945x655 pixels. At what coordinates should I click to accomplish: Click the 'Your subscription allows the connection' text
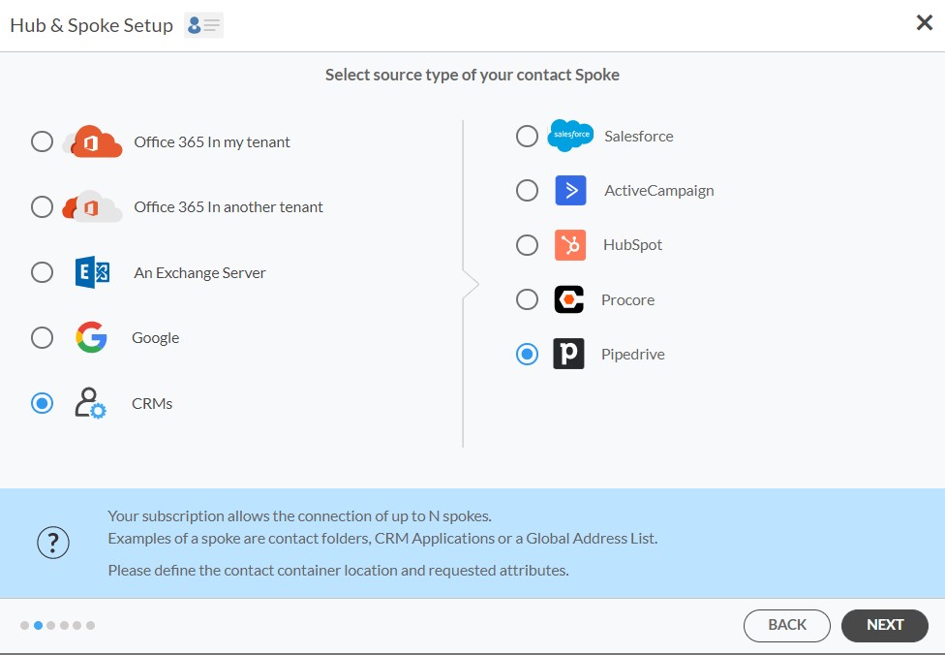coord(299,516)
